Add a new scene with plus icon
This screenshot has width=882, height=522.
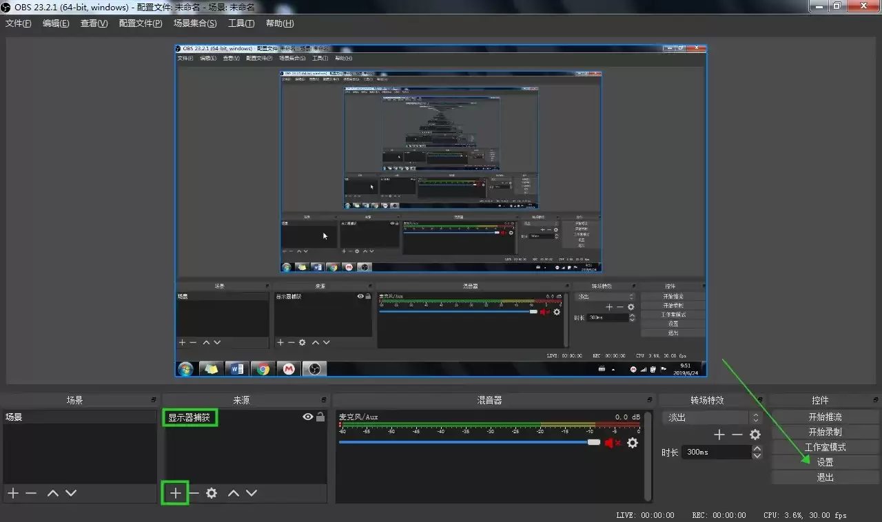point(12,493)
